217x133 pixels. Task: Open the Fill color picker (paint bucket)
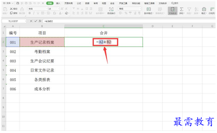click(x=55, y=13)
